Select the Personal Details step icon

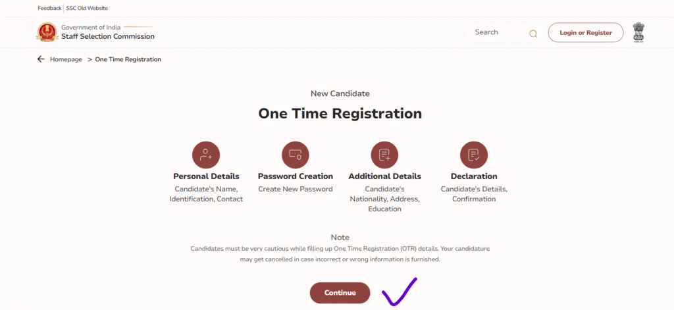pyautogui.click(x=206, y=155)
